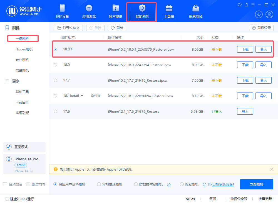The width and height of the screenshot is (278, 203).
Task: Click 检查更新 in status bar
Action: tap(265, 199)
